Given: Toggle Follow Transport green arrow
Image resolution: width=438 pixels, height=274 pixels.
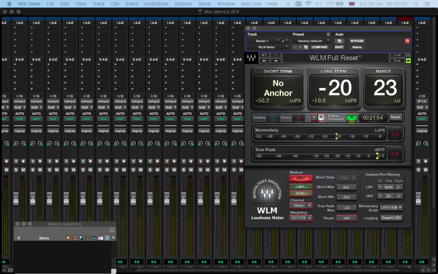Looking at the screenshot, I should tap(352, 117).
